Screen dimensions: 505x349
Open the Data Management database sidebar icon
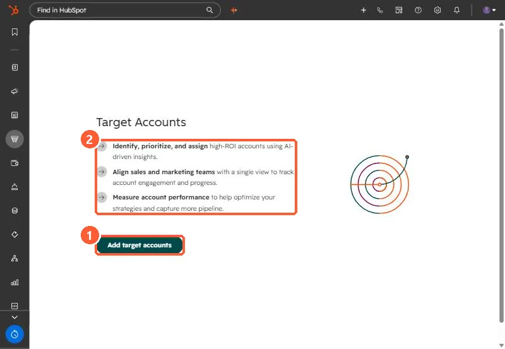15,211
